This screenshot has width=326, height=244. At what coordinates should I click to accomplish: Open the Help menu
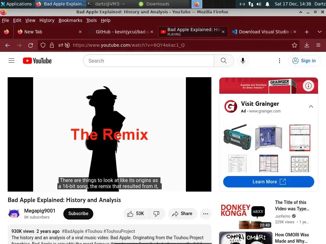(106, 20)
